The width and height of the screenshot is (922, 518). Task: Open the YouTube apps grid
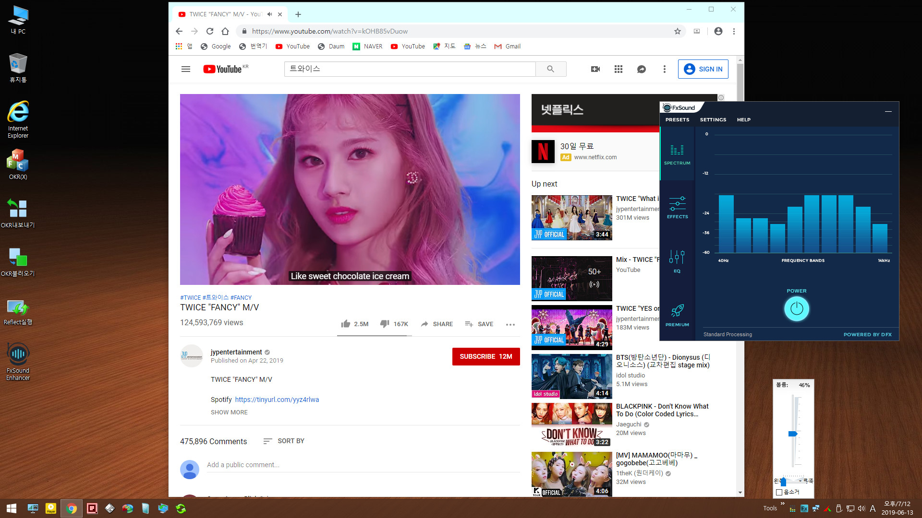click(619, 69)
